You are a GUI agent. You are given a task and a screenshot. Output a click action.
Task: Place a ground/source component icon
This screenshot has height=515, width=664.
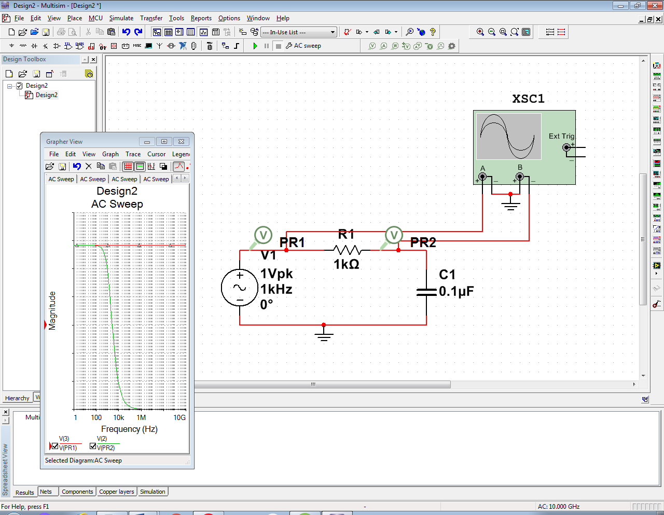coord(11,46)
